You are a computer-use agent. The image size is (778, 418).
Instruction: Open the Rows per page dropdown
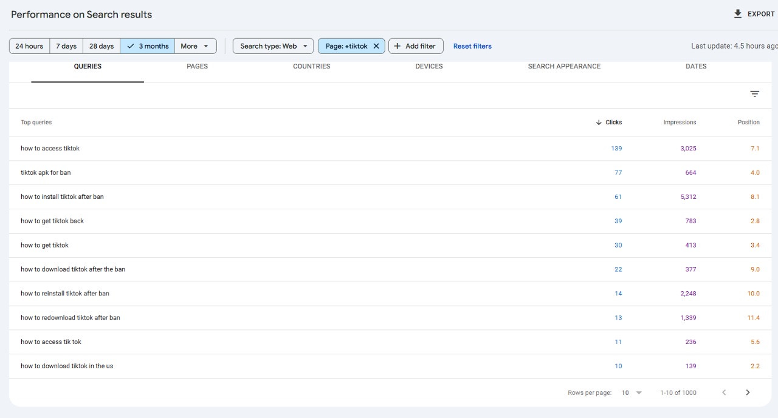(632, 393)
